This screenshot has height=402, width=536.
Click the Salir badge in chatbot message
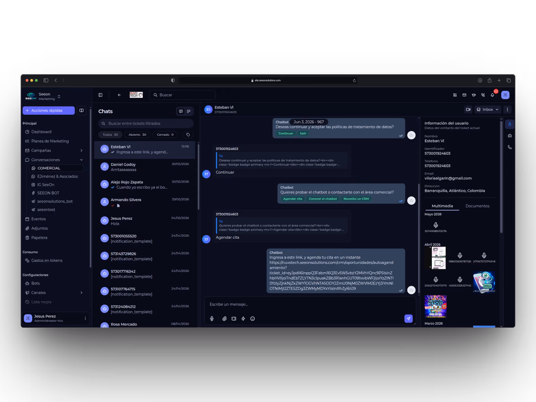click(303, 134)
